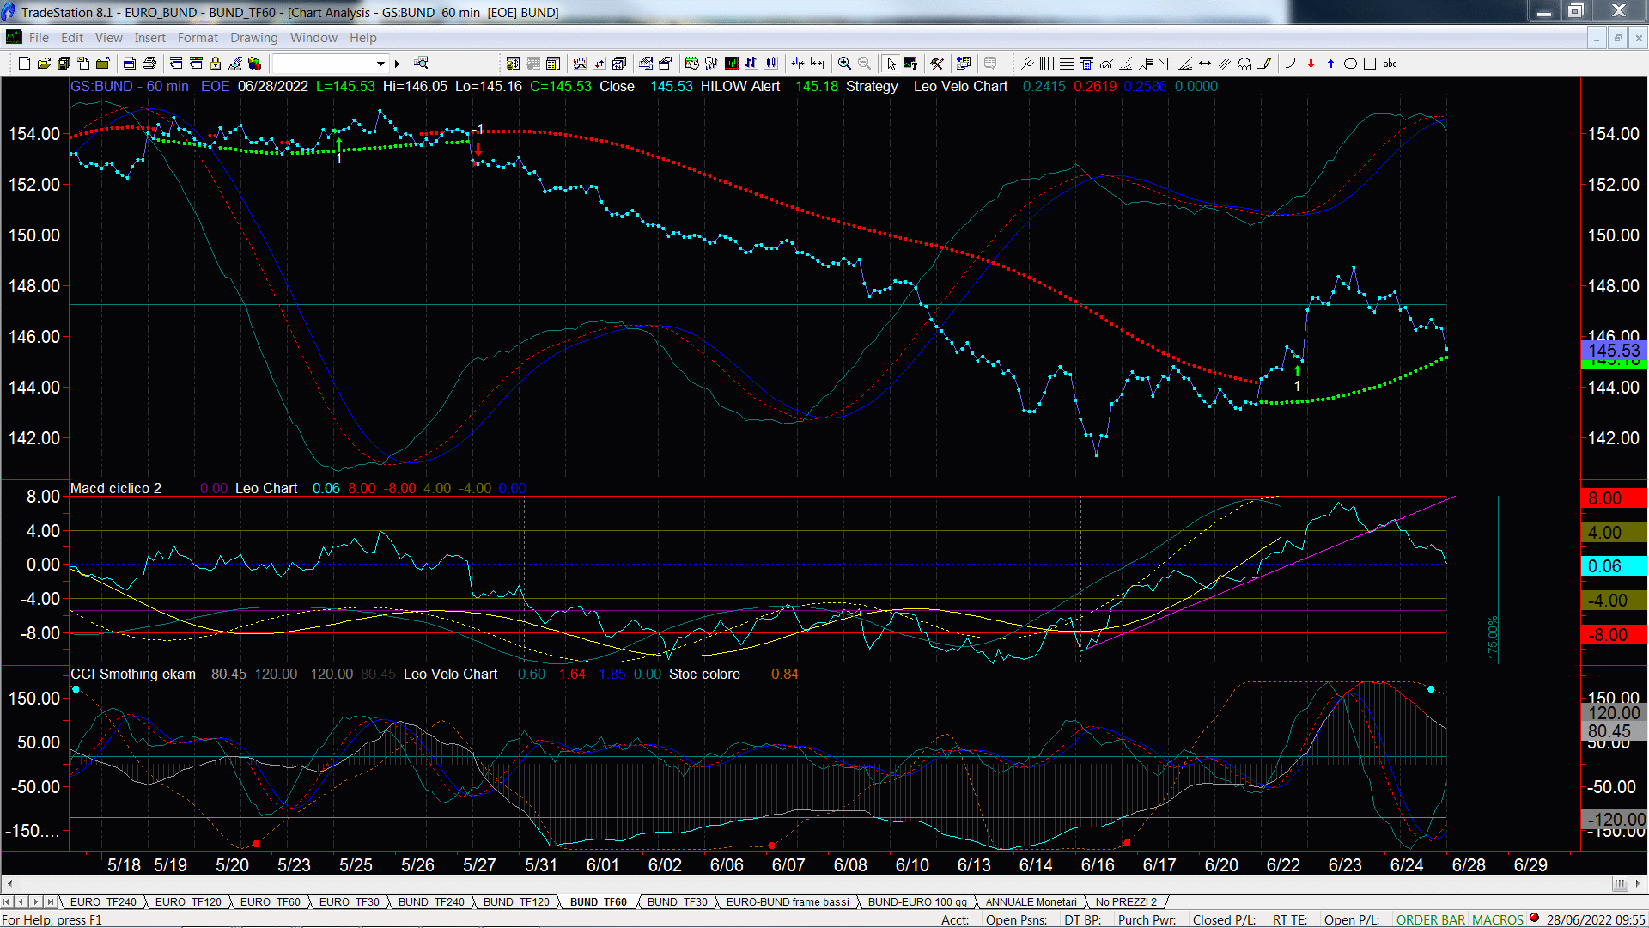Open the Help menu

pos(362,38)
